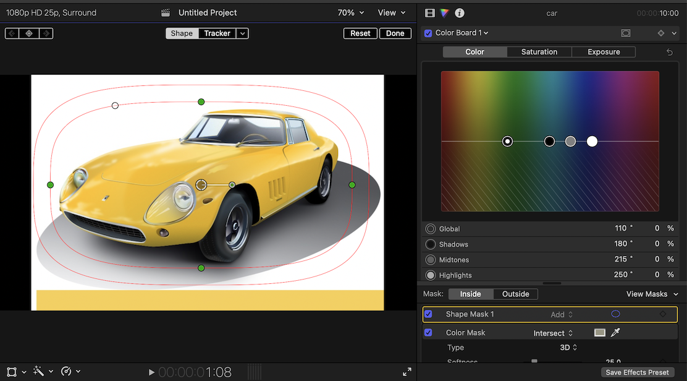Viewport: 687px width, 381px height.
Task: Uncheck the Shape Mask 1 checkbox
Action: point(428,314)
